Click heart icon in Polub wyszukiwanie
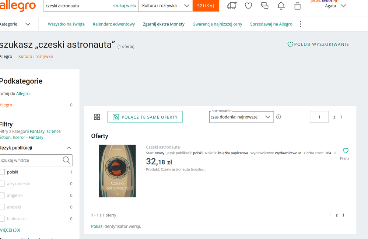 click(x=290, y=44)
